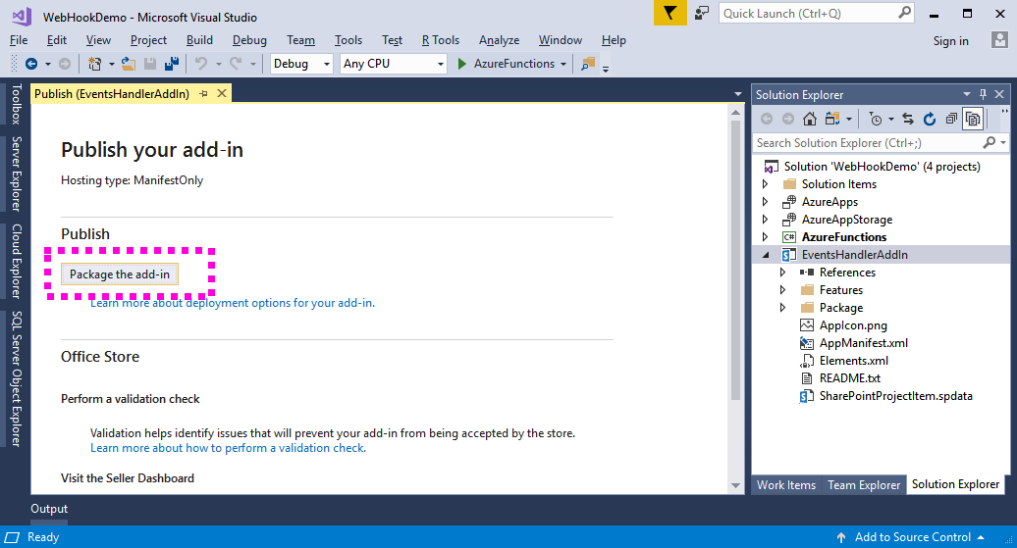Expand the AzureAppStorage project node
This screenshot has width=1017, height=548.
tap(766, 219)
